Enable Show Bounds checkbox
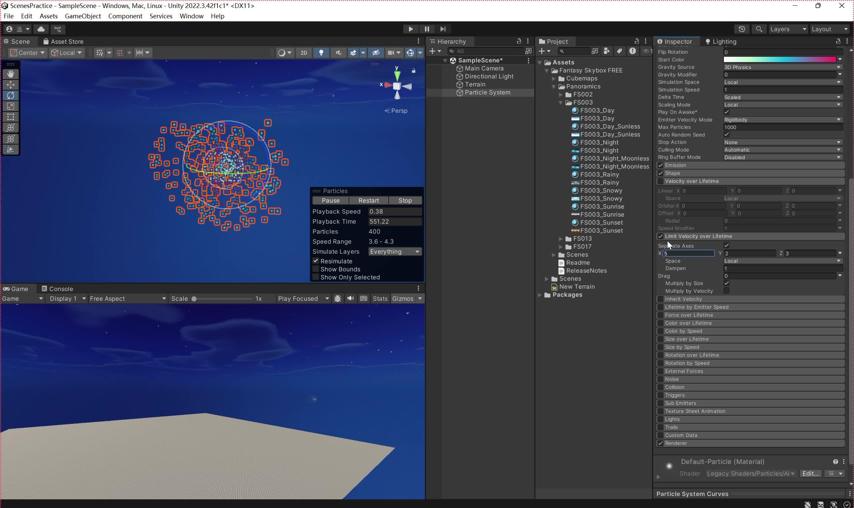The height and width of the screenshot is (508, 854). tap(316, 269)
